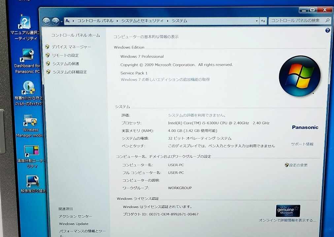The image size is (334, 237).
Task: Minimize the System control panel window
Action: pos(304,10)
